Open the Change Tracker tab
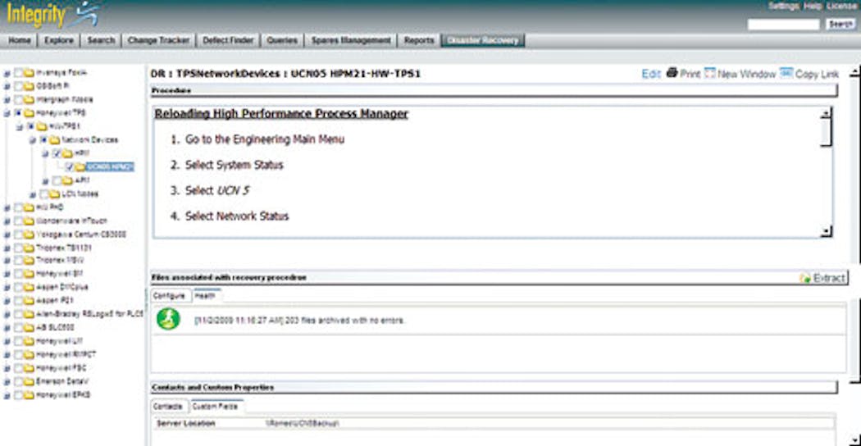The width and height of the screenshot is (861, 446). coord(158,41)
